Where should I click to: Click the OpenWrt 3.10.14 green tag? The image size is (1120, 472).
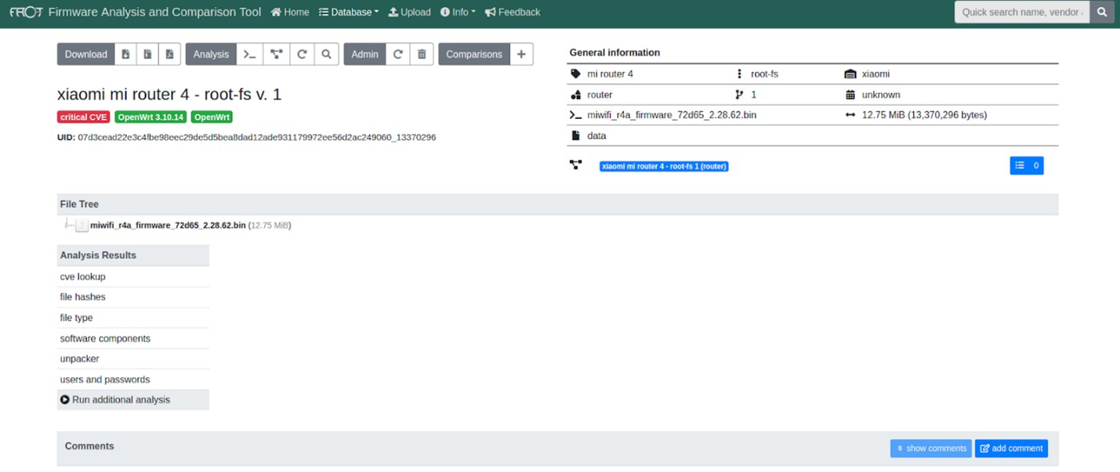tap(150, 117)
